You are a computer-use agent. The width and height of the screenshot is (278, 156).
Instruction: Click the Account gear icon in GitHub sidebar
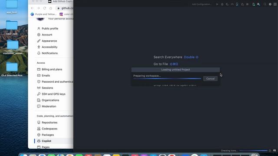39,35
